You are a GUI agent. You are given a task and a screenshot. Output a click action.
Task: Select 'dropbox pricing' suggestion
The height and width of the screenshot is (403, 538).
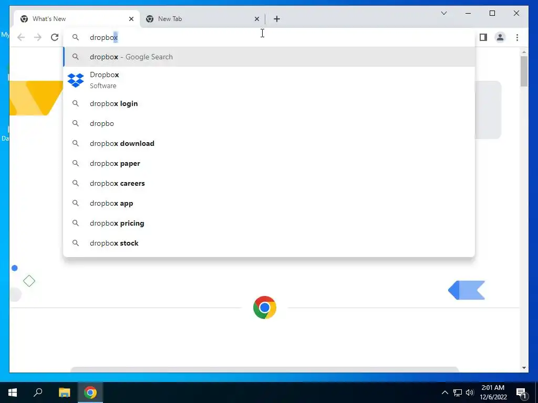tap(269, 223)
